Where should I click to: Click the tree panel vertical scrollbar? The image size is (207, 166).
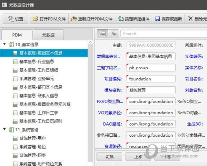[x=90, y=104]
